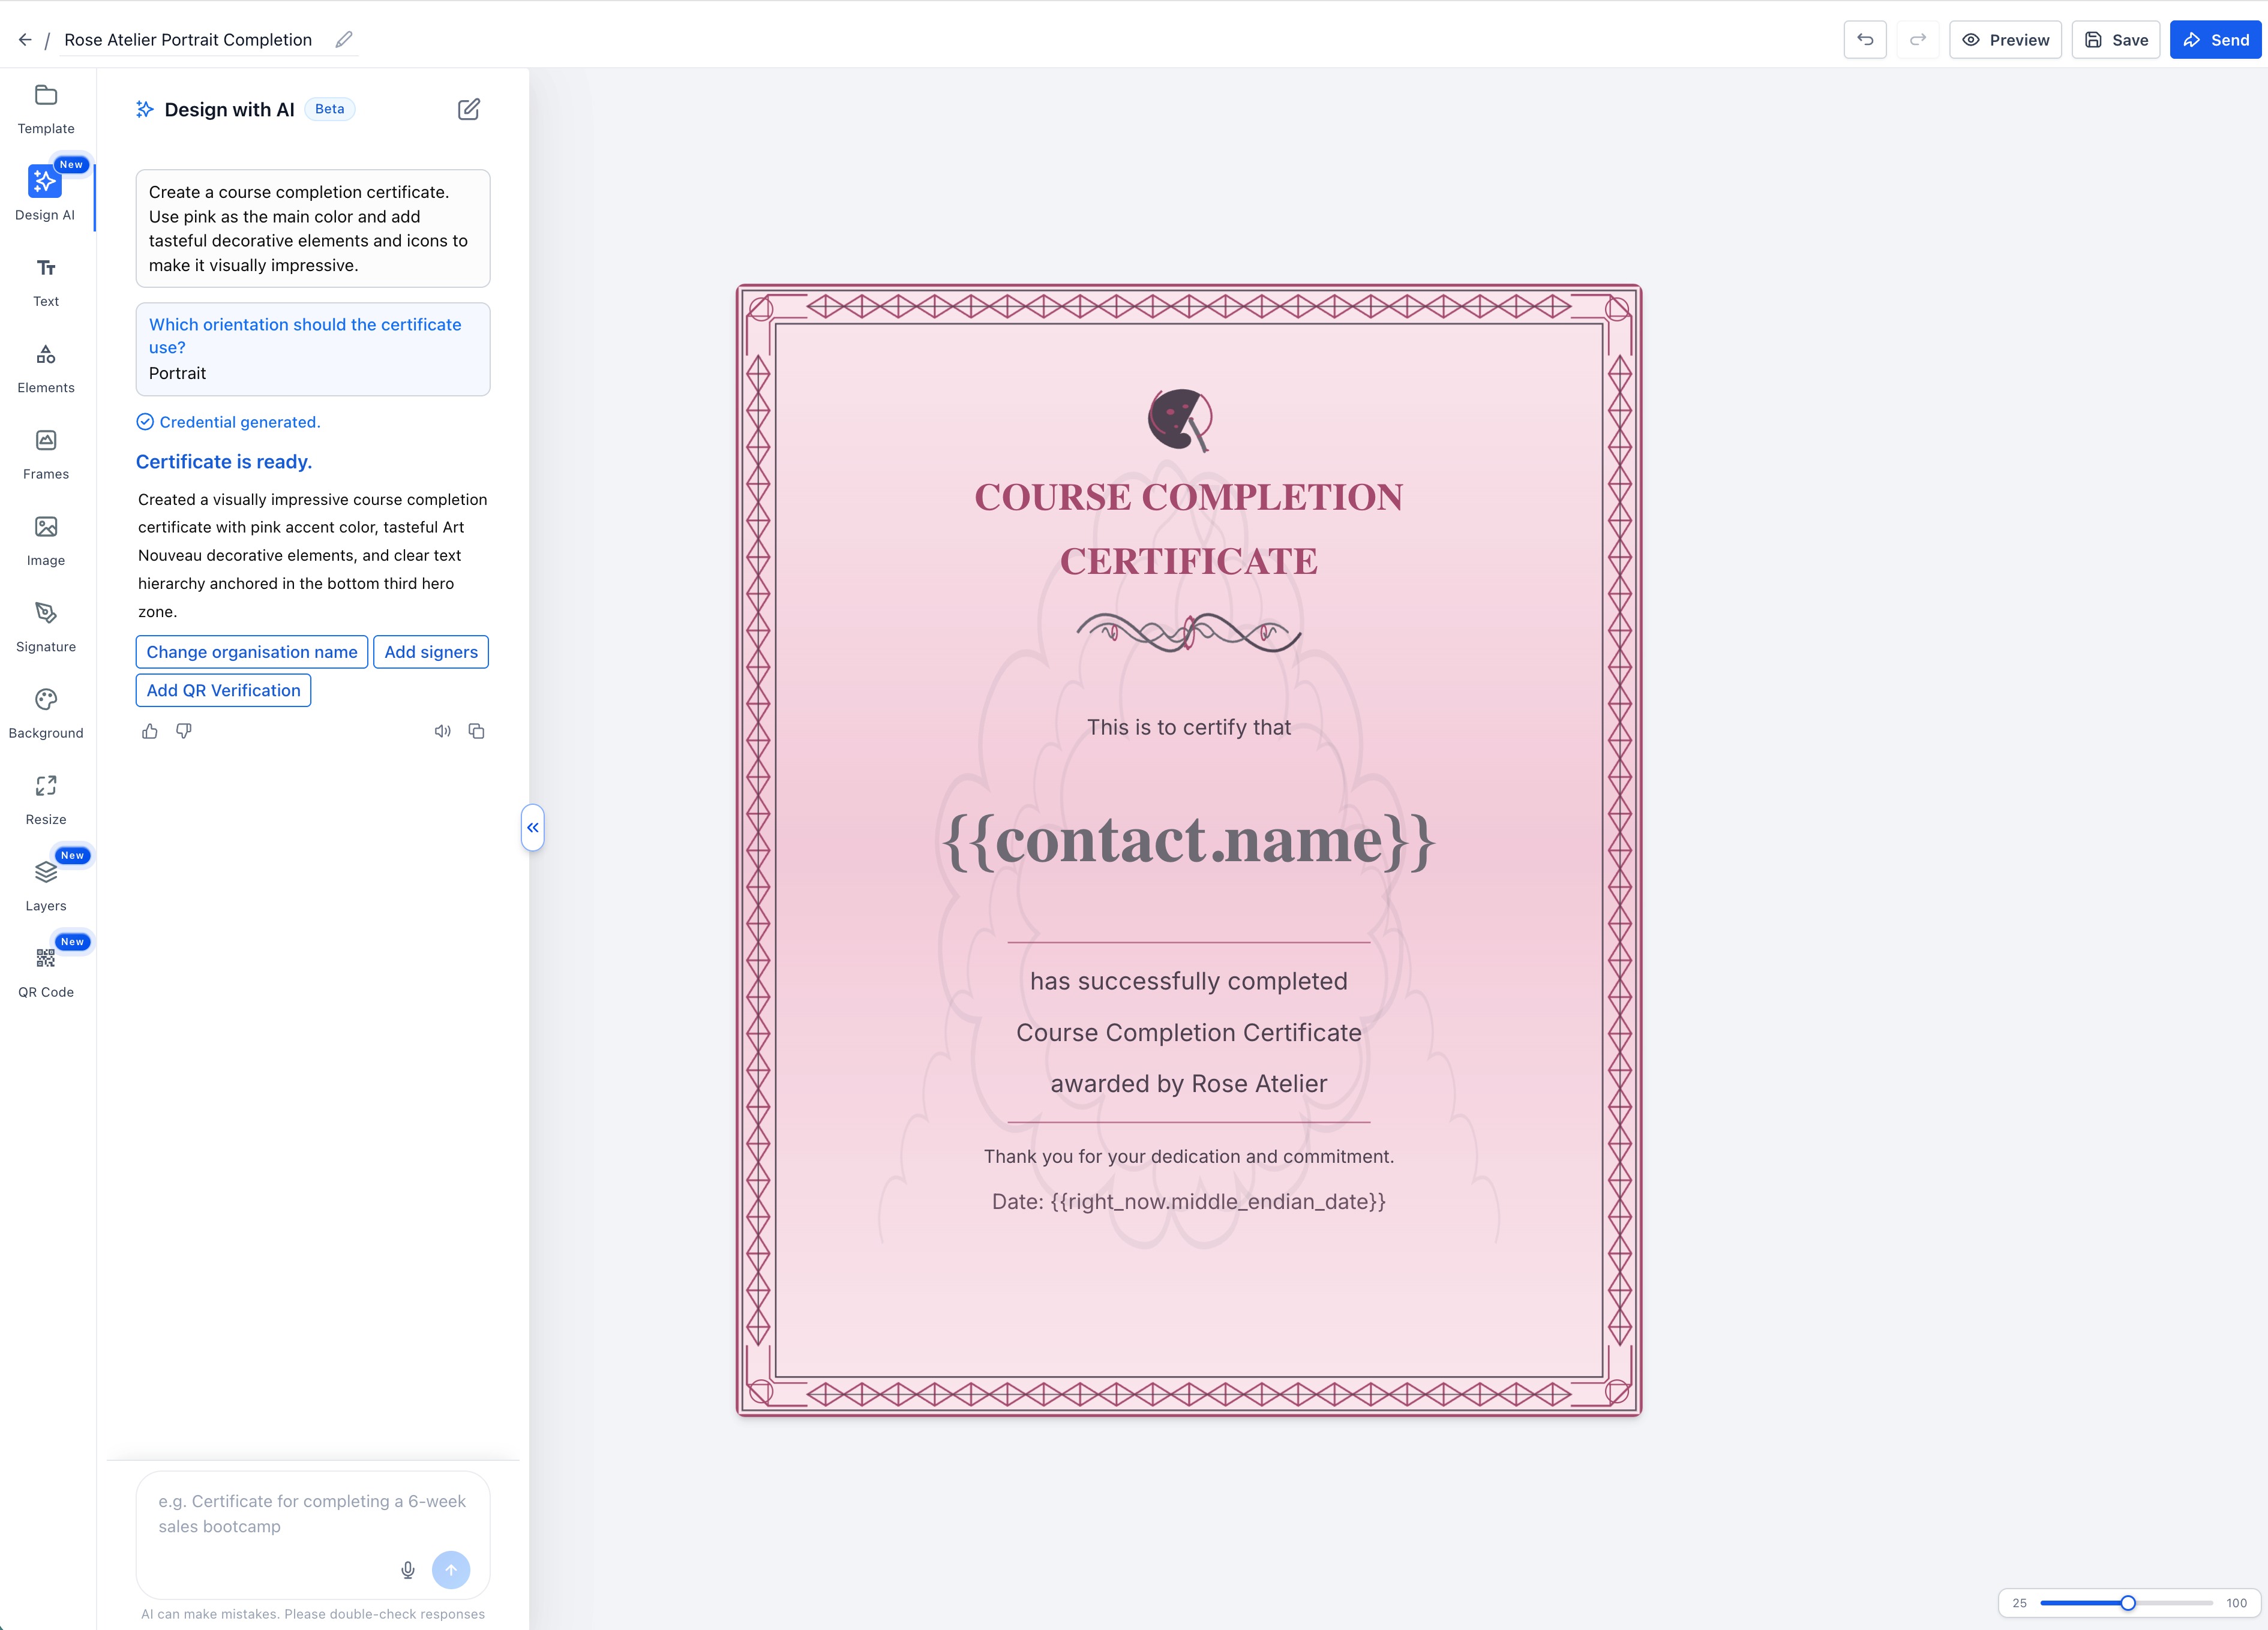The width and height of the screenshot is (2268, 1630).
Task: Click the undo arrow button
Action: (1865, 40)
